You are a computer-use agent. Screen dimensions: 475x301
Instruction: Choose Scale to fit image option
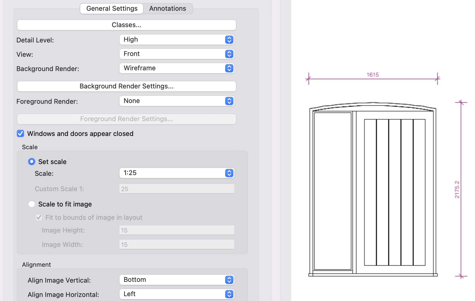tap(32, 204)
